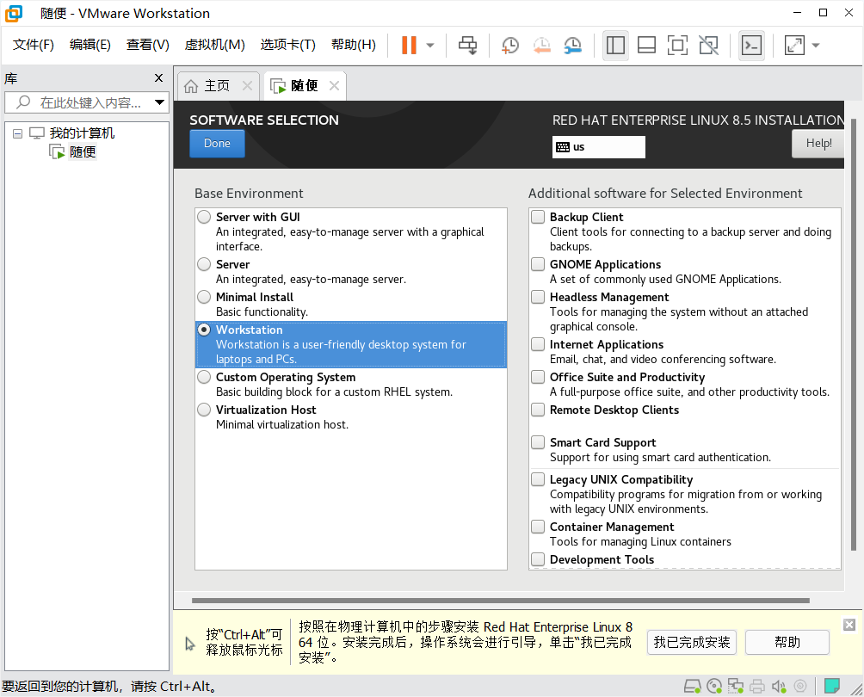Click the sound card status icon
This screenshot has height=697, width=864.
pos(779,686)
